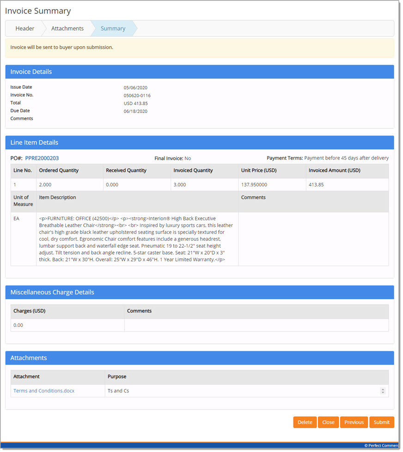Viewport: 403px width, 452px height.
Task: Close the Invoice Summary page
Action: (x=328, y=422)
